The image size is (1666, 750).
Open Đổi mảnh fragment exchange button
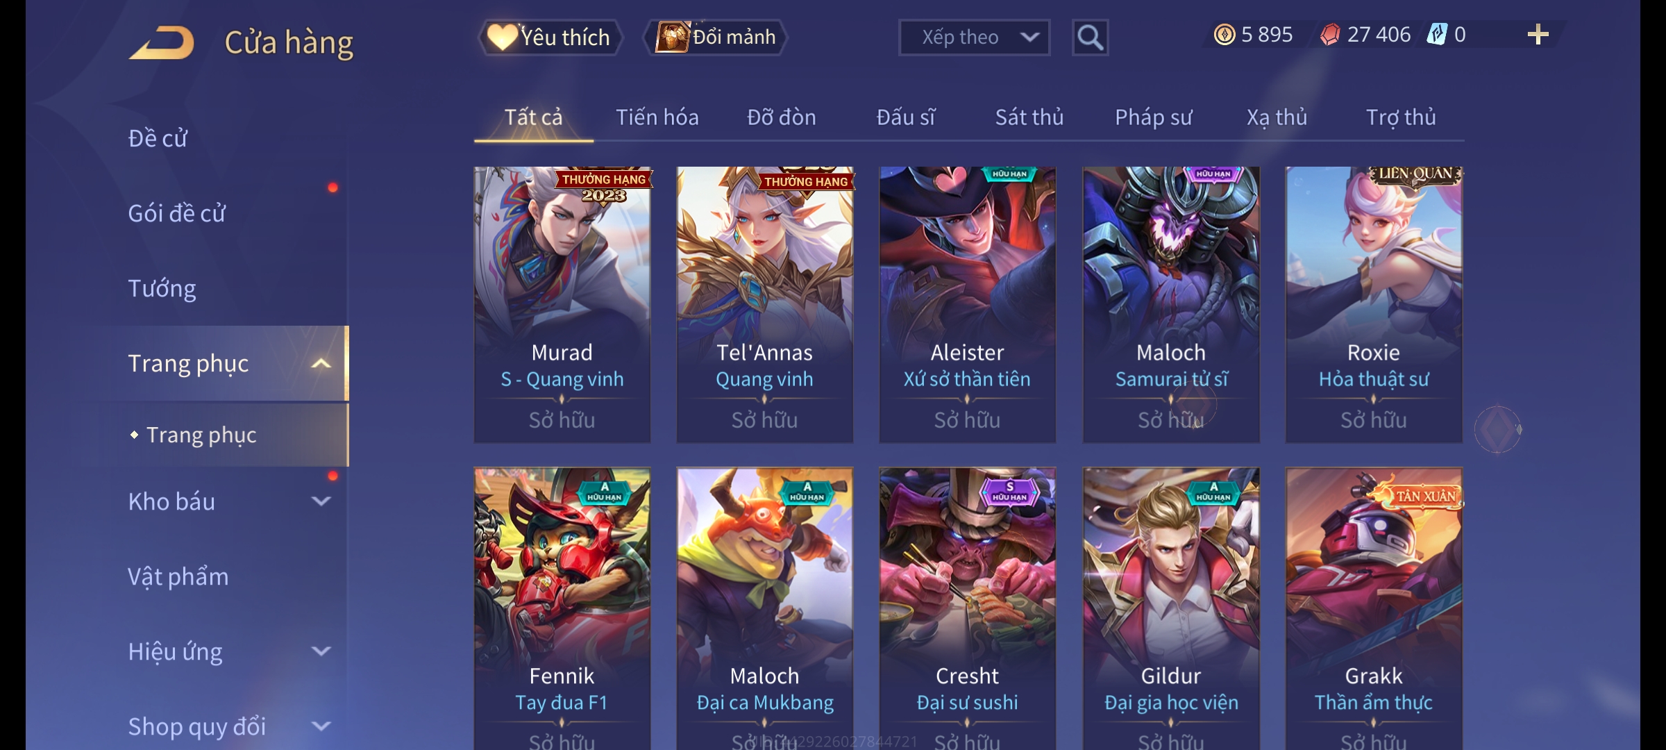[716, 37]
